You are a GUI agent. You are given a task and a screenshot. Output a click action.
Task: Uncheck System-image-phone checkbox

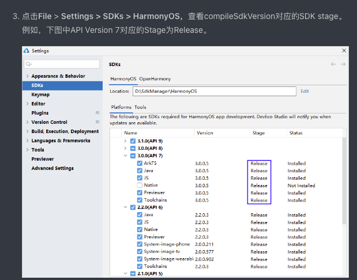click(x=140, y=244)
